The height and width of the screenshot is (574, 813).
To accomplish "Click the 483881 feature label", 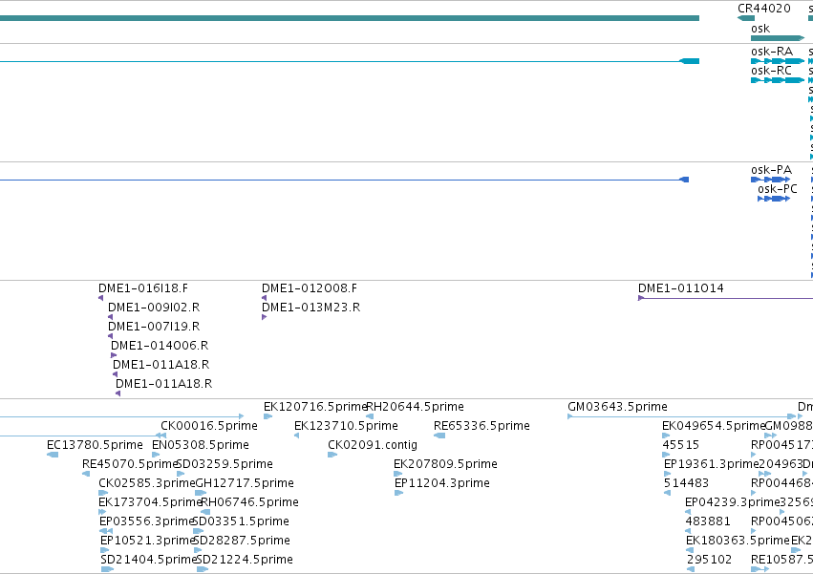I will coord(708,521).
